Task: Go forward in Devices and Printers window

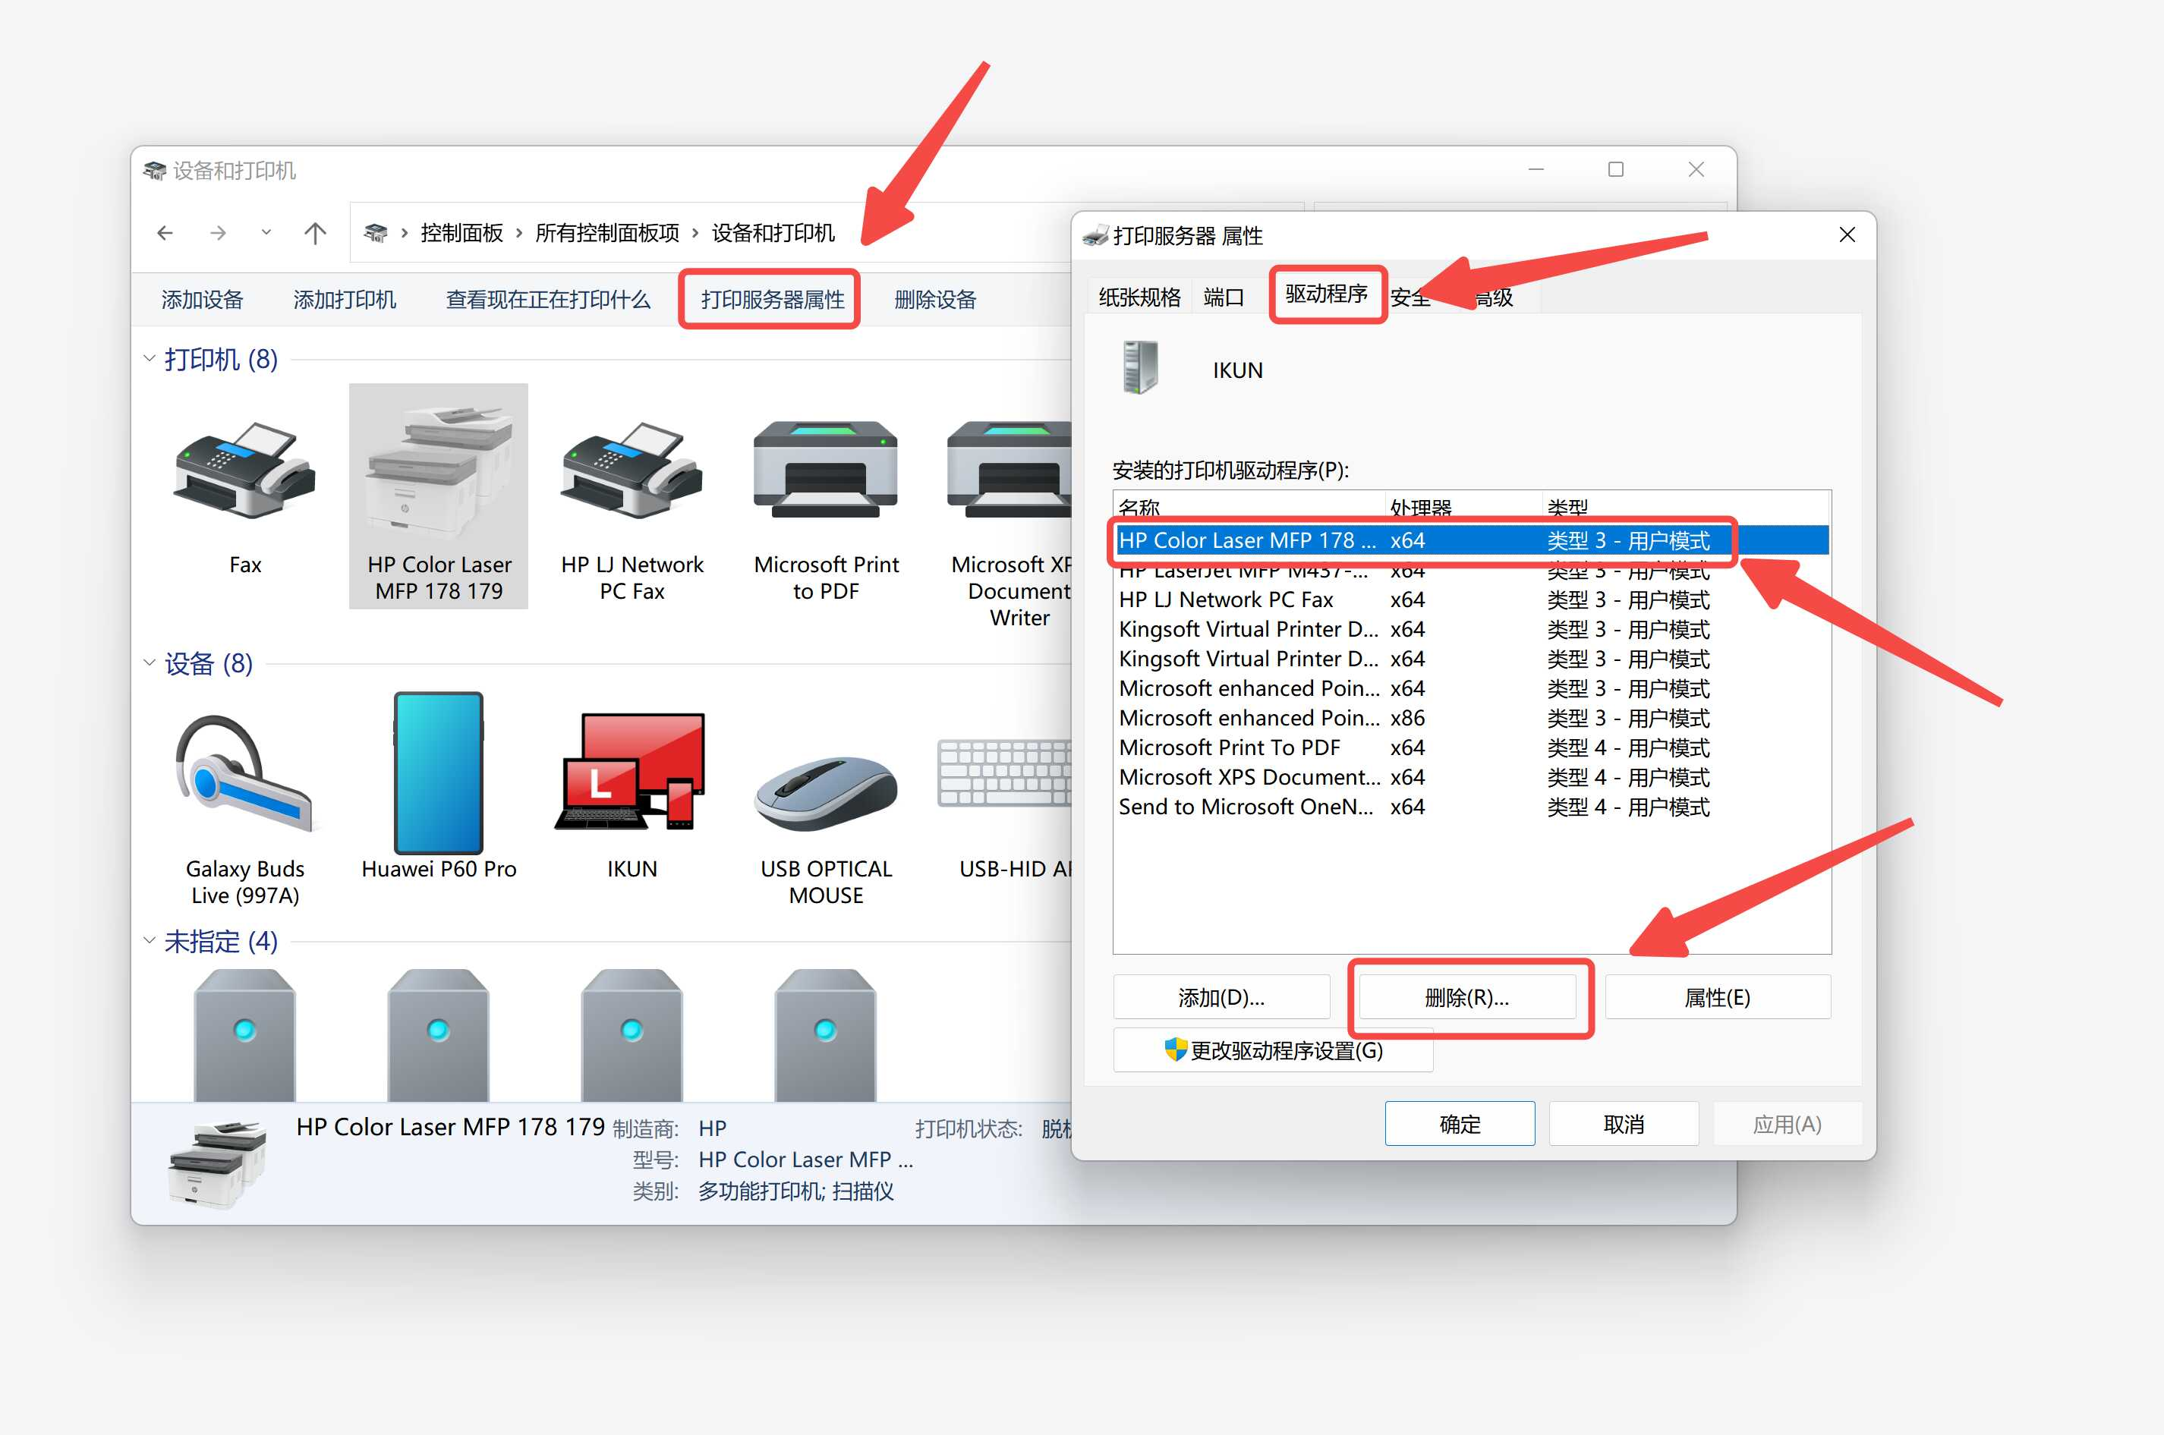Action: (x=218, y=234)
